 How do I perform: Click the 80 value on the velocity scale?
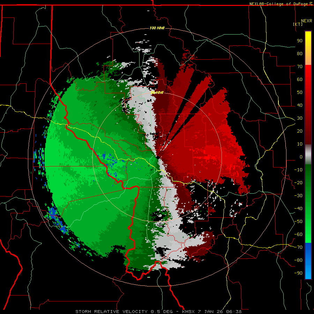(300, 53)
